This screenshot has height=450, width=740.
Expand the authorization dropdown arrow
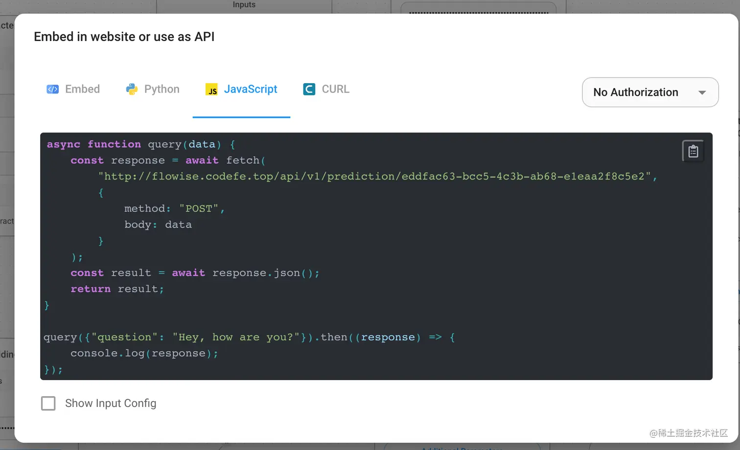tap(702, 92)
